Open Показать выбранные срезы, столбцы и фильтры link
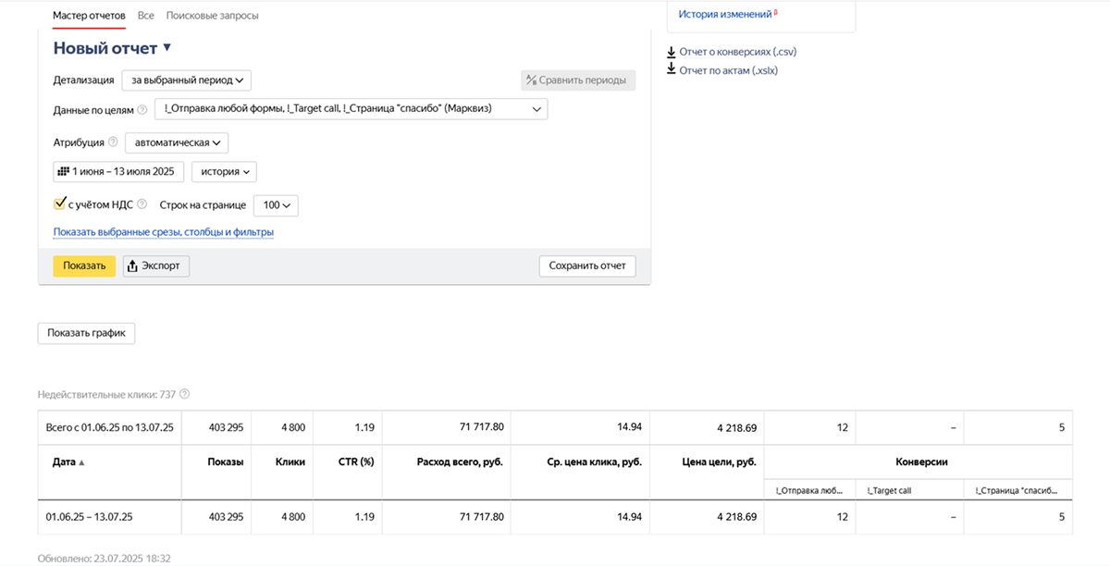1110x566 pixels. [x=163, y=232]
